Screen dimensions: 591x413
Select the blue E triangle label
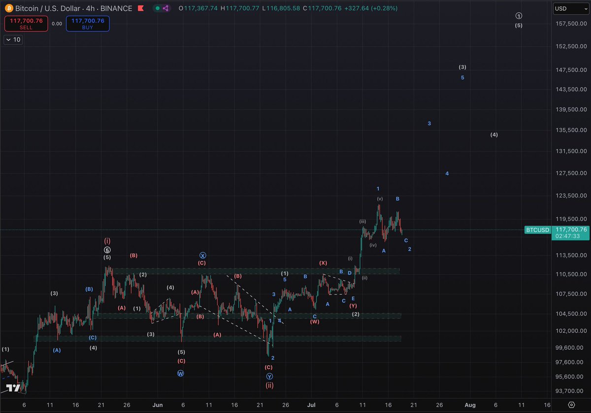353,298
